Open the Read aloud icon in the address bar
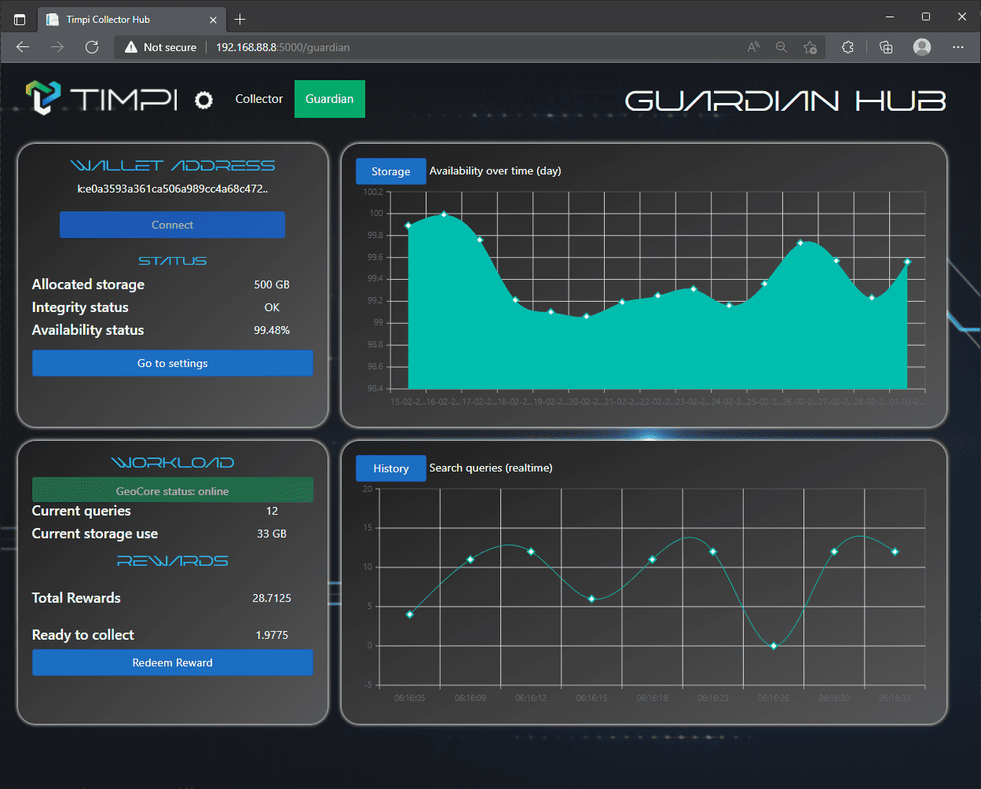The width and height of the screenshot is (981, 789). tap(753, 47)
